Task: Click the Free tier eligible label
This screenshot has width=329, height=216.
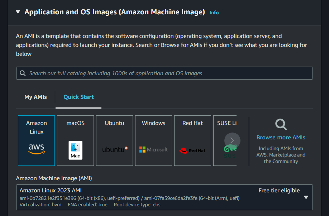Action: coord(279,191)
